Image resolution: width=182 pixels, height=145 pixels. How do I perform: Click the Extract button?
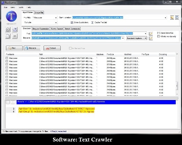tap(52, 48)
